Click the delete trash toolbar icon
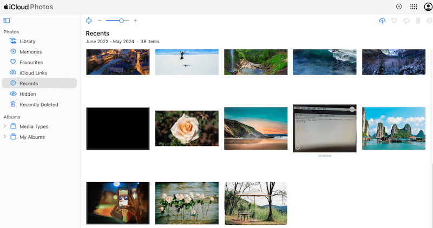Image resolution: width=433 pixels, height=228 pixels. tap(418, 21)
